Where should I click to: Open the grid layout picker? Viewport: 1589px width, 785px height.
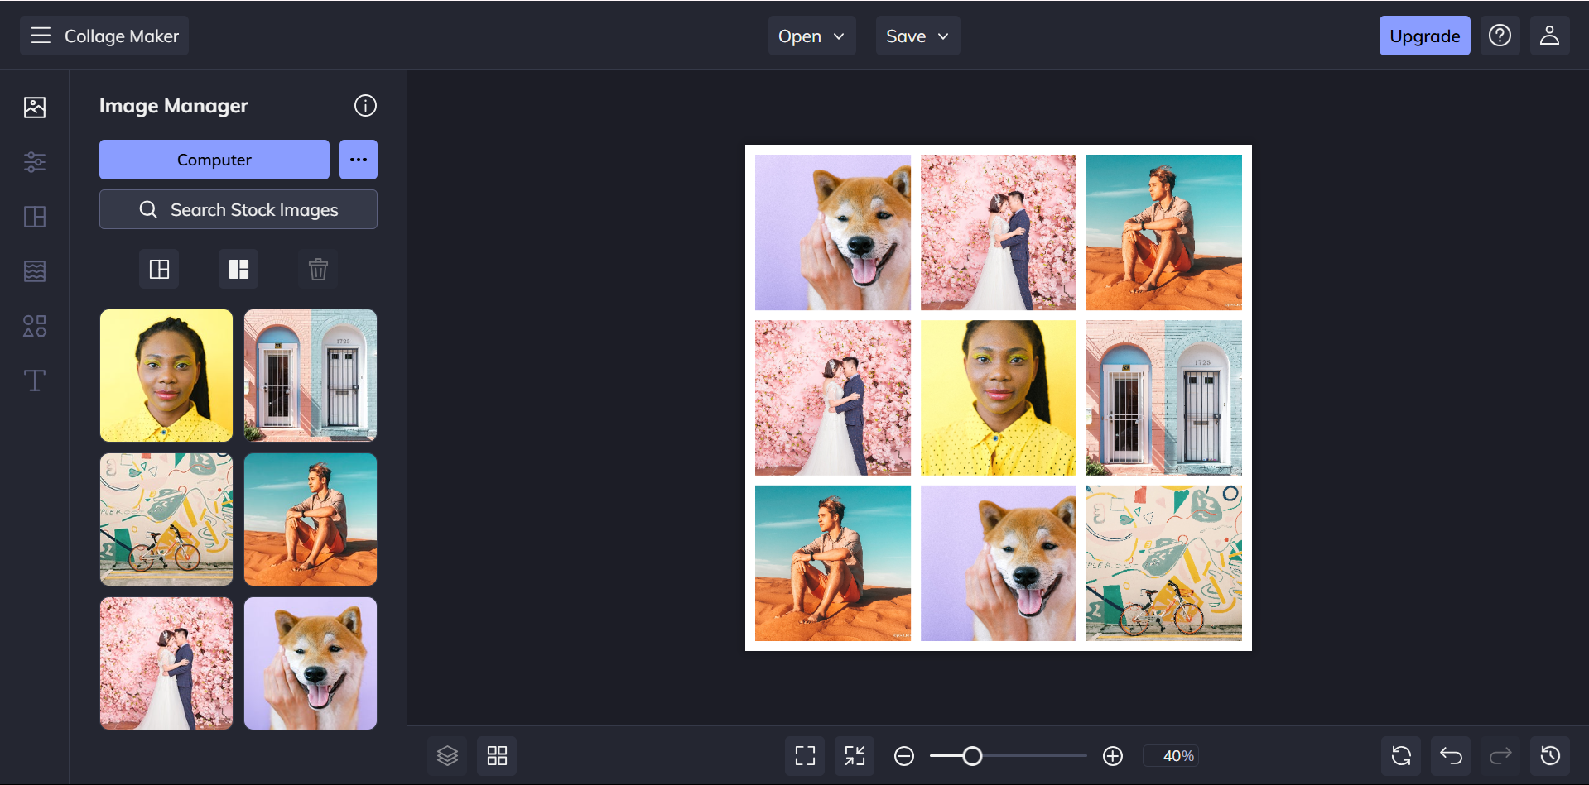pyautogui.click(x=496, y=755)
